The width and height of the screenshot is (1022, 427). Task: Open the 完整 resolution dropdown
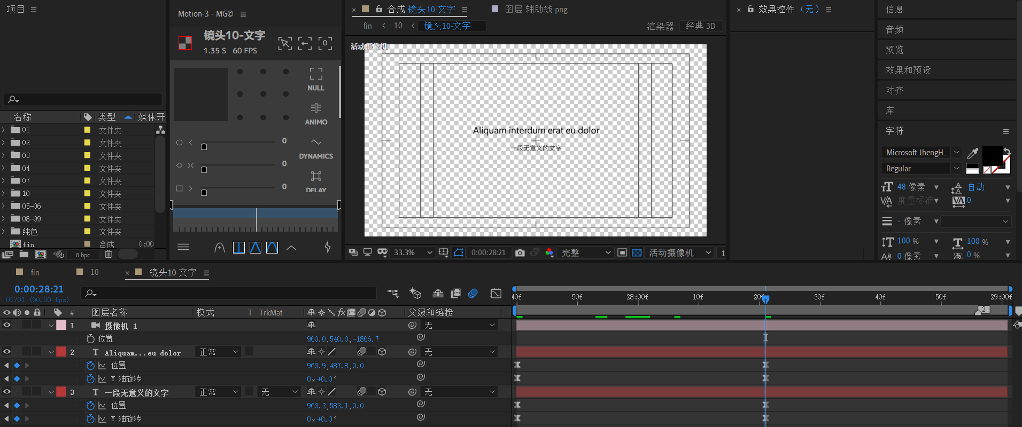585,252
